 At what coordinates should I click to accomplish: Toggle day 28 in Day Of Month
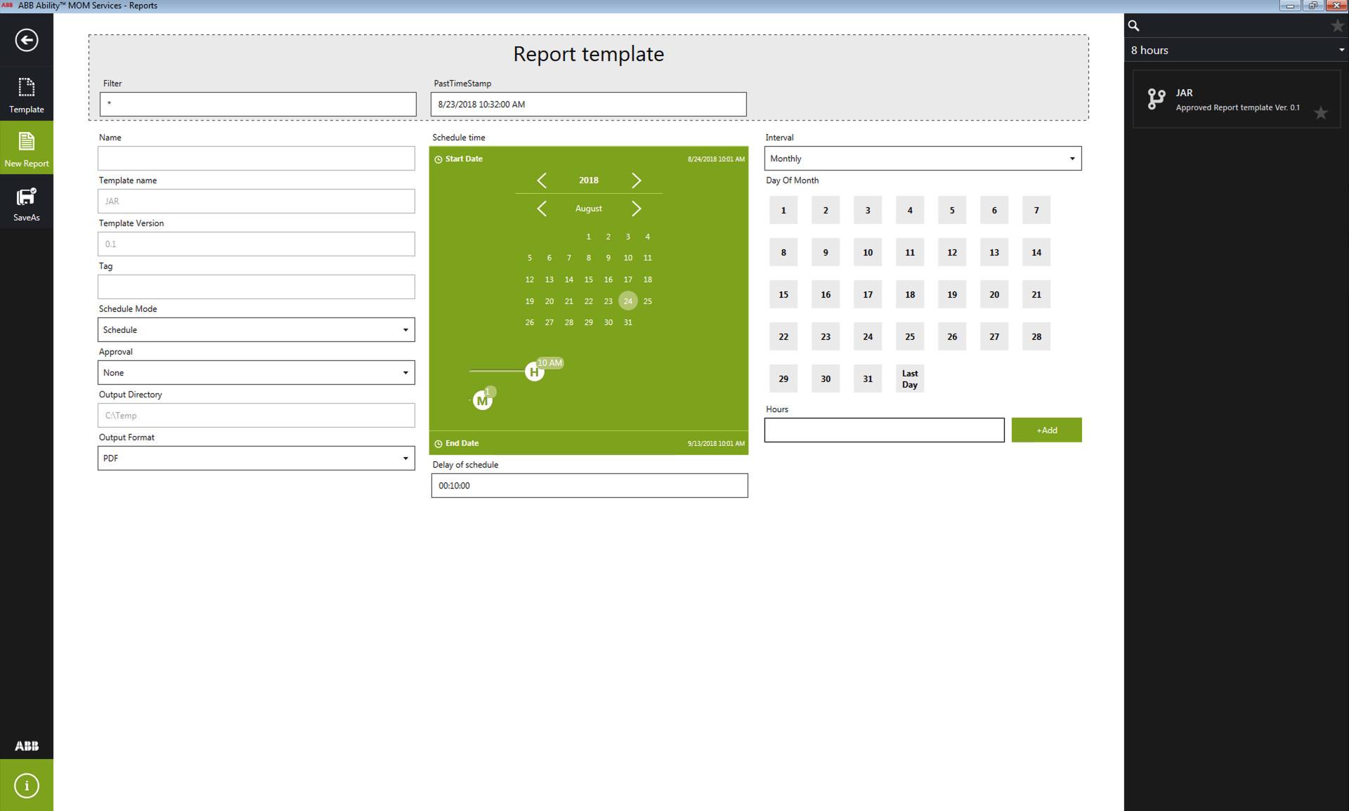(1036, 337)
